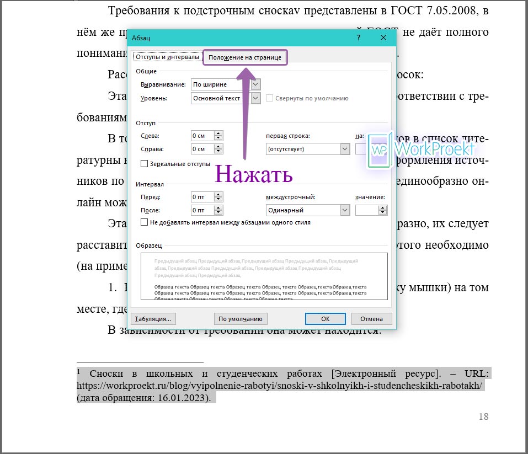
Task: Open the междустрочный dropdown showing Одинарный
Action: click(x=346, y=210)
